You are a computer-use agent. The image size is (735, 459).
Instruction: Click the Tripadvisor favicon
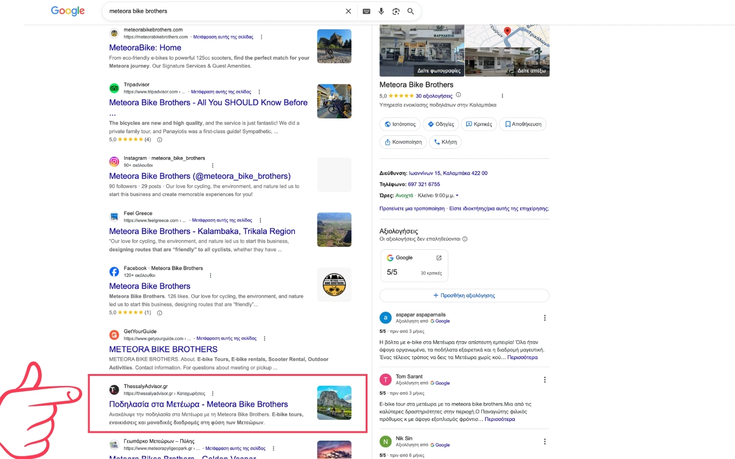(114, 88)
